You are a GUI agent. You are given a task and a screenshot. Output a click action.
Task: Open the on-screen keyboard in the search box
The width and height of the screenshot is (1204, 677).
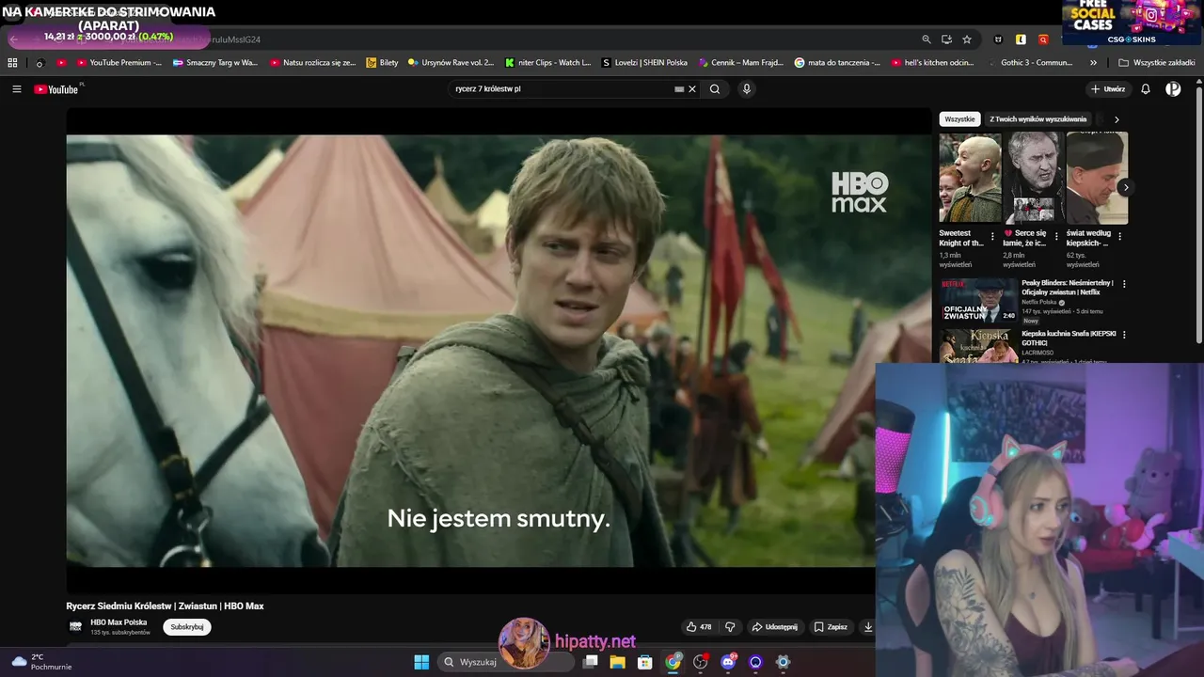[679, 89]
